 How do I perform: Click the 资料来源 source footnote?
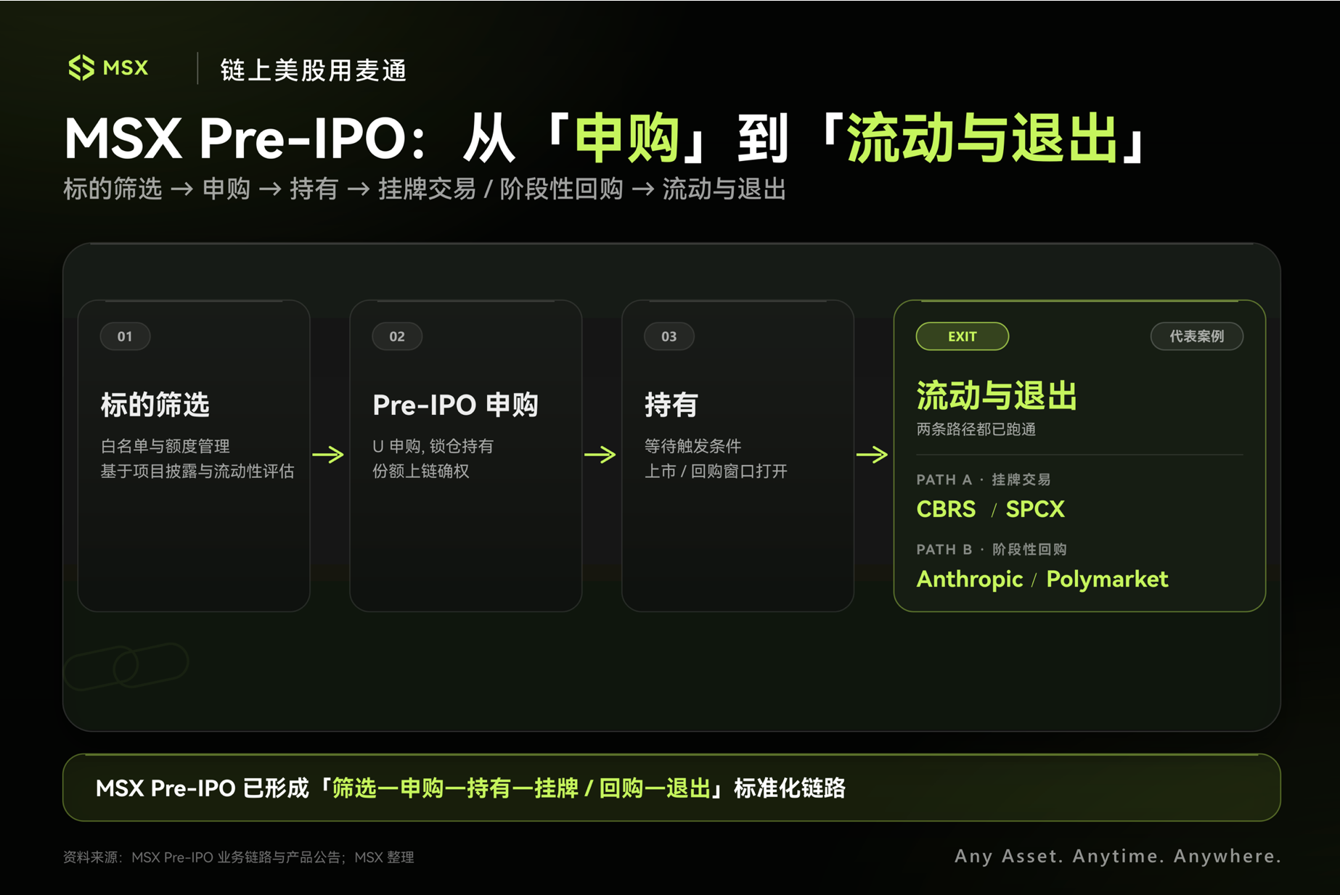[239, 857]
